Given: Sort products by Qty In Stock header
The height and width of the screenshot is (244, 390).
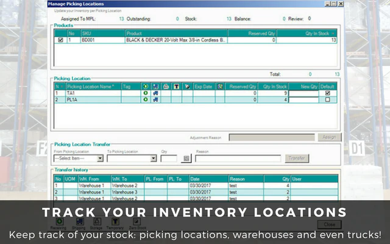Looking at the screenshot, I should [x=307, y=34].
